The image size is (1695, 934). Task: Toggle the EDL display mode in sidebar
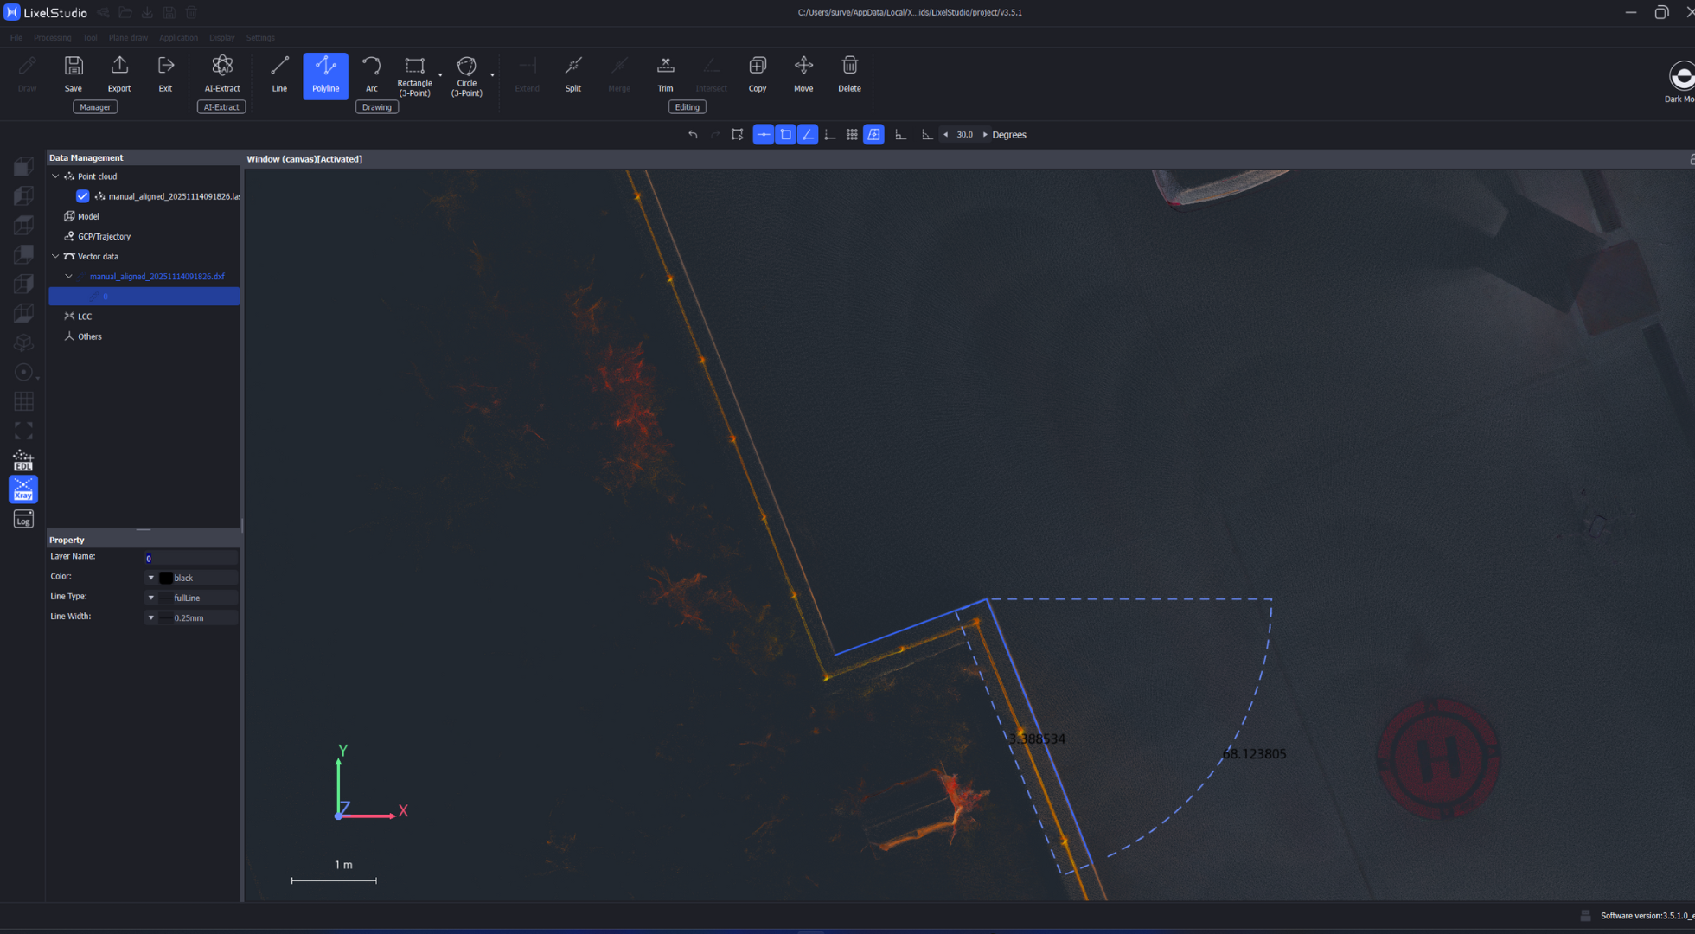(23, 460)
